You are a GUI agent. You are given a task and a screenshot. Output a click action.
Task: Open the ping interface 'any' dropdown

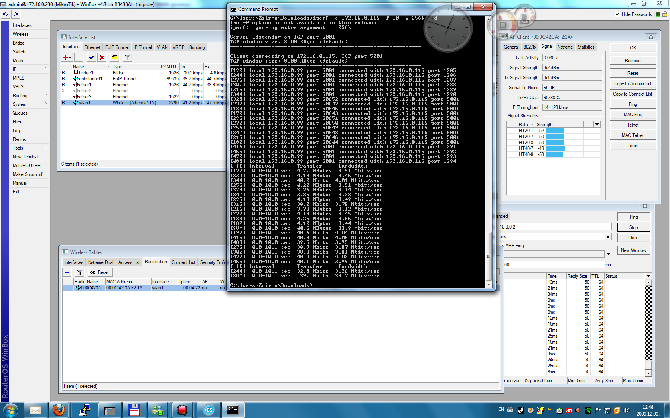(608, 236)
